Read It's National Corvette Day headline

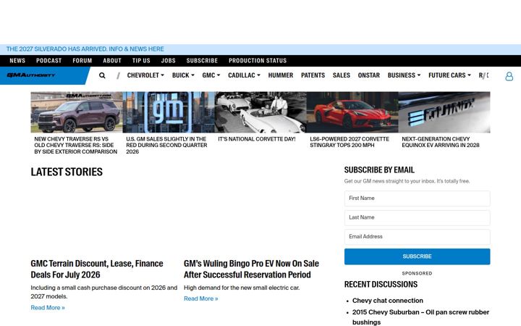point(256,139)
